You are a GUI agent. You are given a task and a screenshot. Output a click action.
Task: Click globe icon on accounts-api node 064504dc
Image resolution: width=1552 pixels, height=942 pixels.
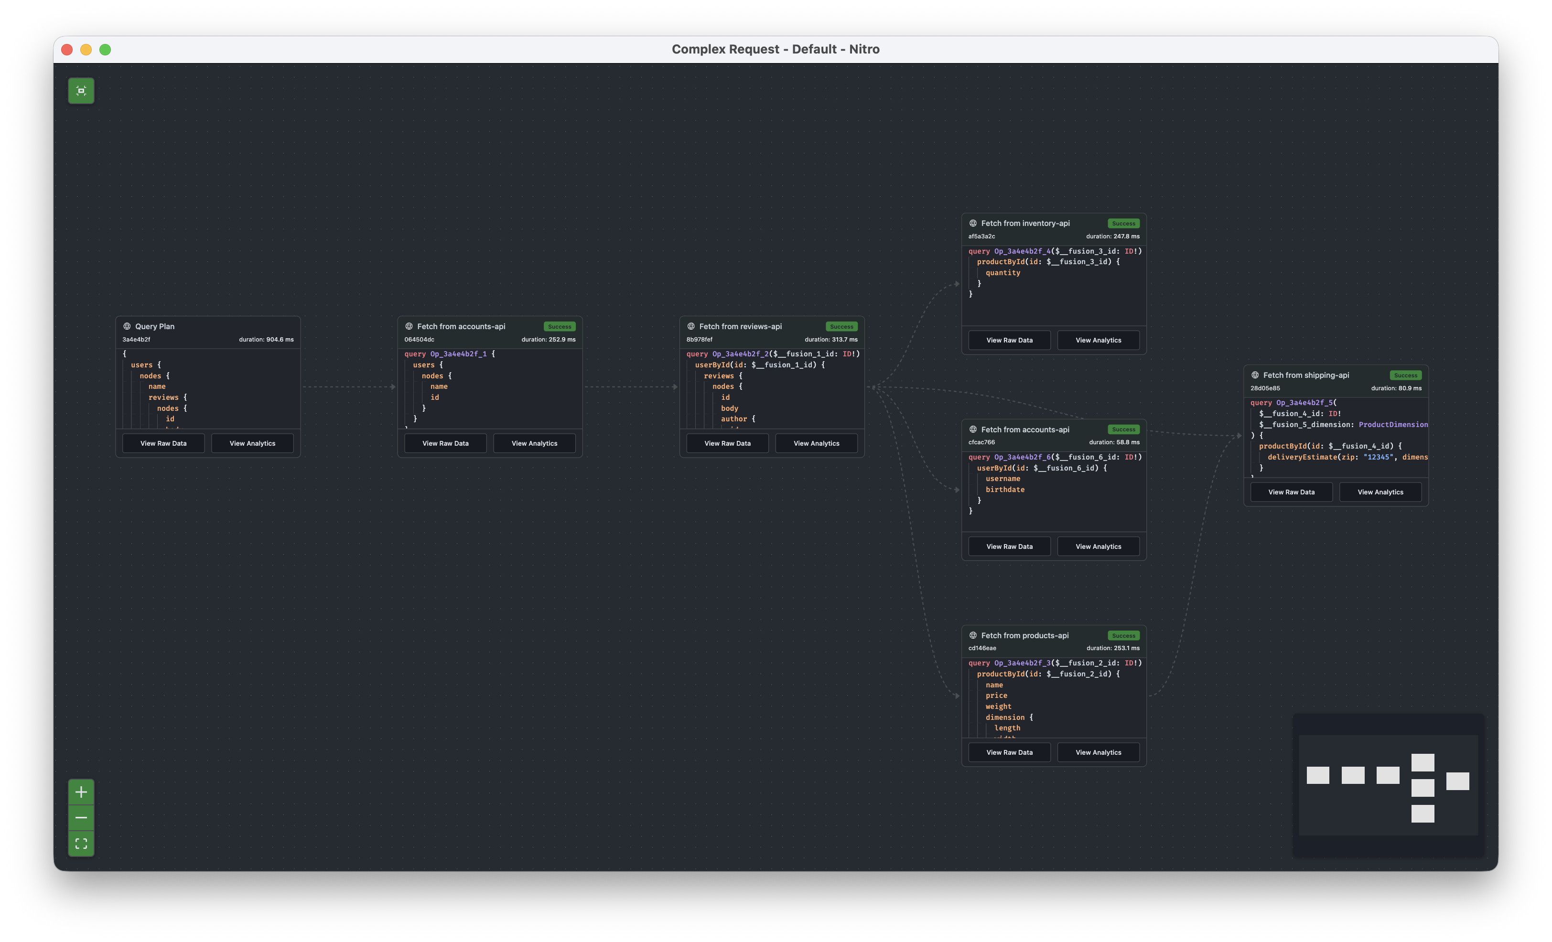click(x=409, y=326)
